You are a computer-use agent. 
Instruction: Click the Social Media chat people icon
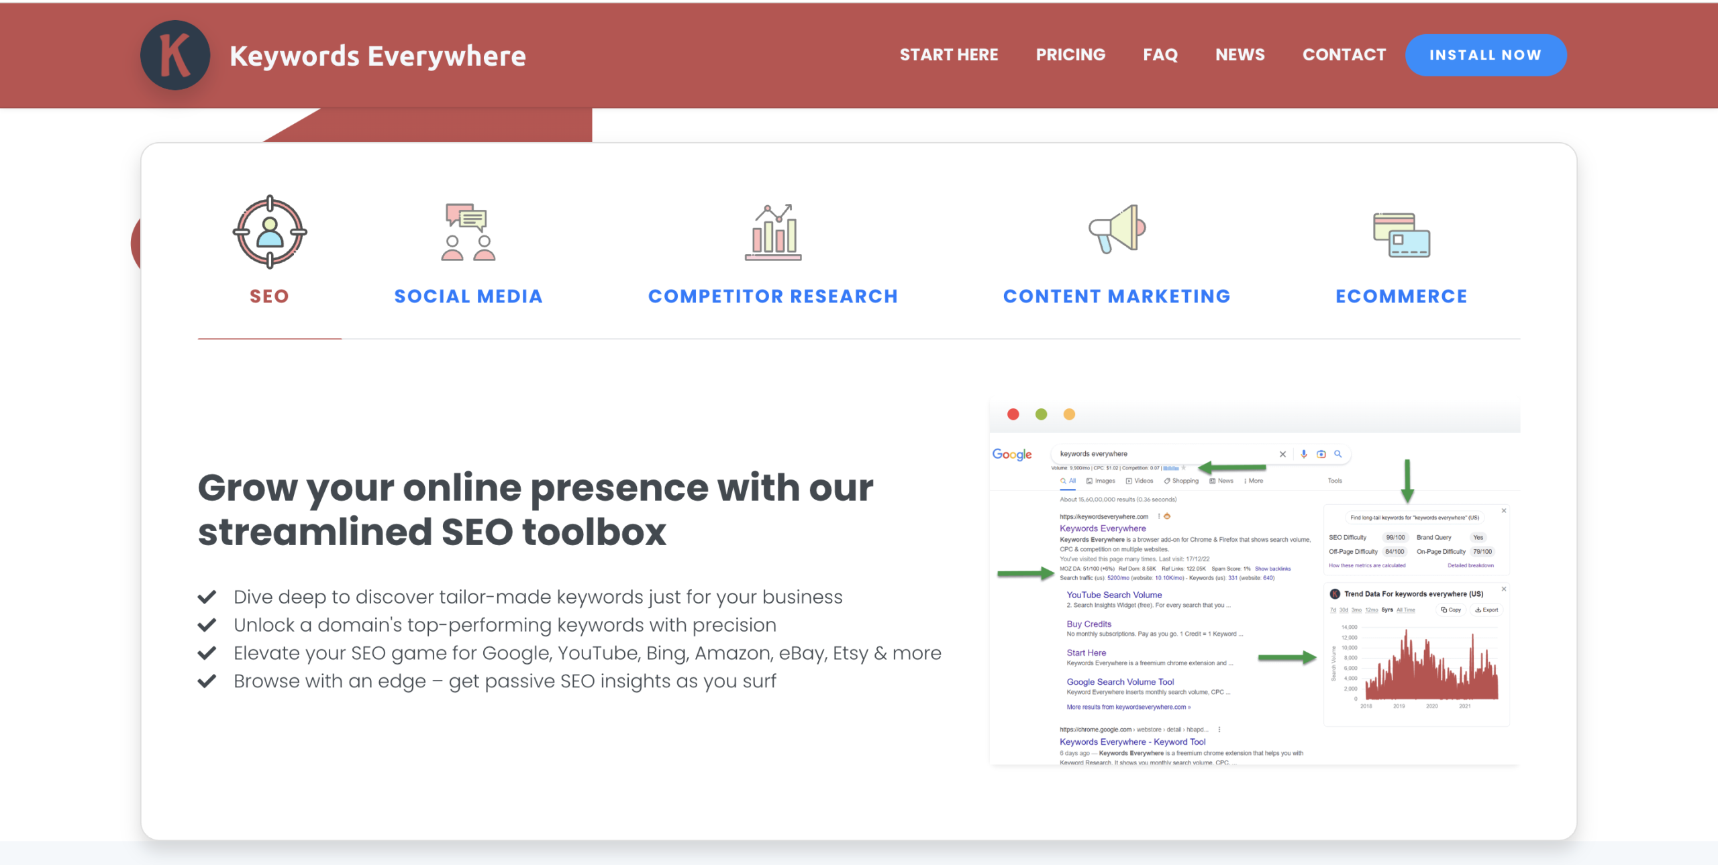[468, 232]
